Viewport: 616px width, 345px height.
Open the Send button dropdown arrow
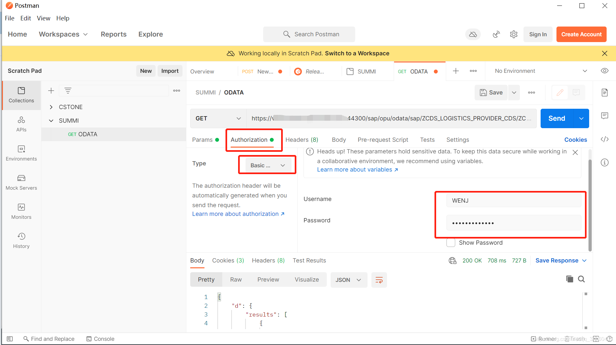pos(581,118)
